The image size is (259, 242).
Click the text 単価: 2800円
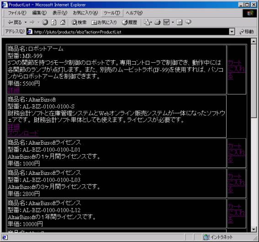point(24,194)
